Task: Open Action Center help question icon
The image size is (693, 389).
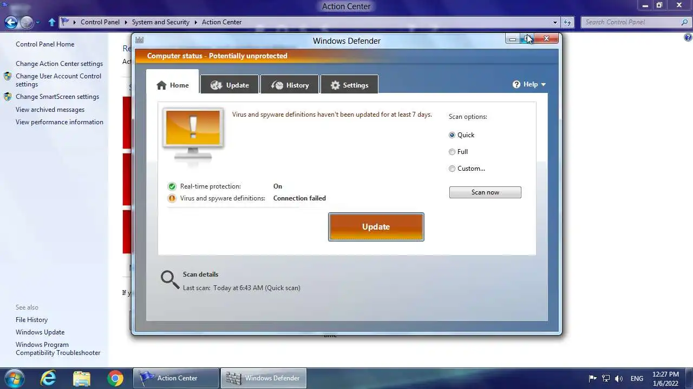Action: pyautogui.click(x=688, y=37)
